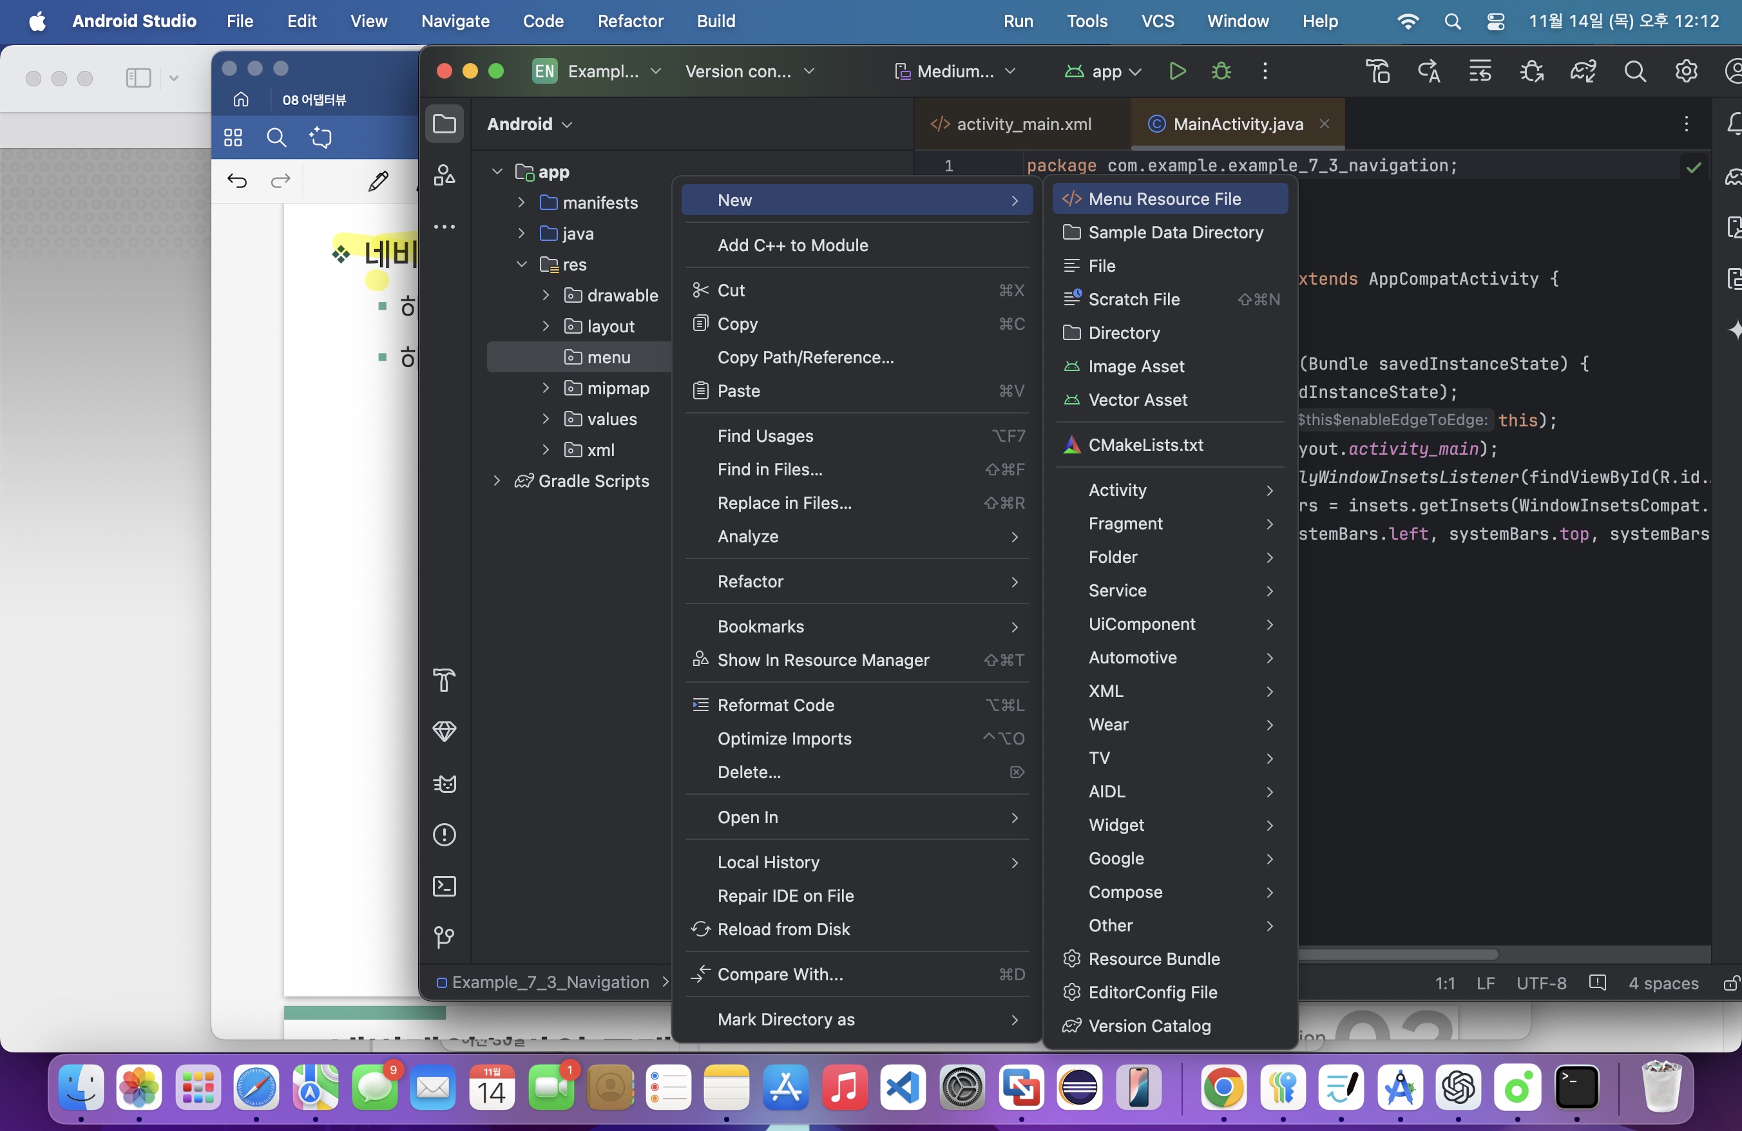Open Logcat tool window icon

click(x=445, y=783)
